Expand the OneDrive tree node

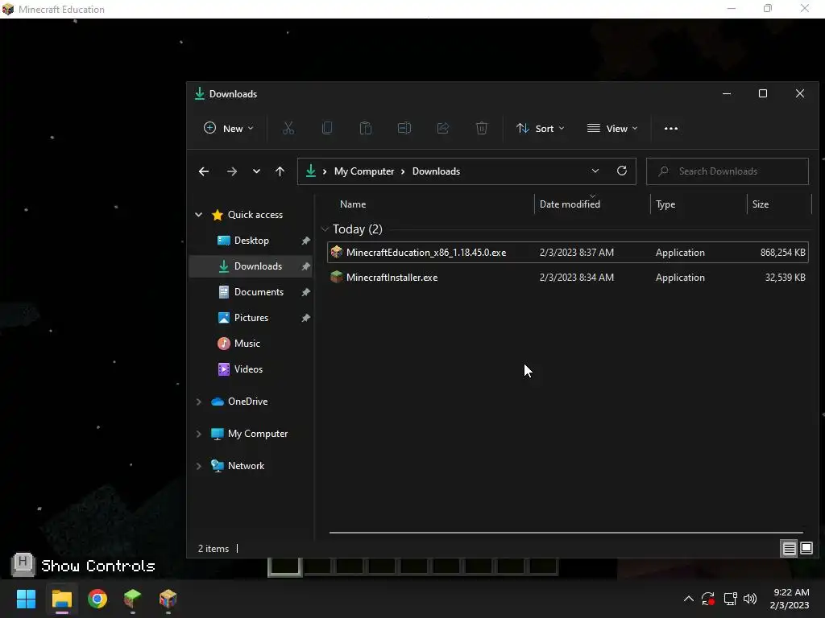pyautogui.click(x=198, y=402)
